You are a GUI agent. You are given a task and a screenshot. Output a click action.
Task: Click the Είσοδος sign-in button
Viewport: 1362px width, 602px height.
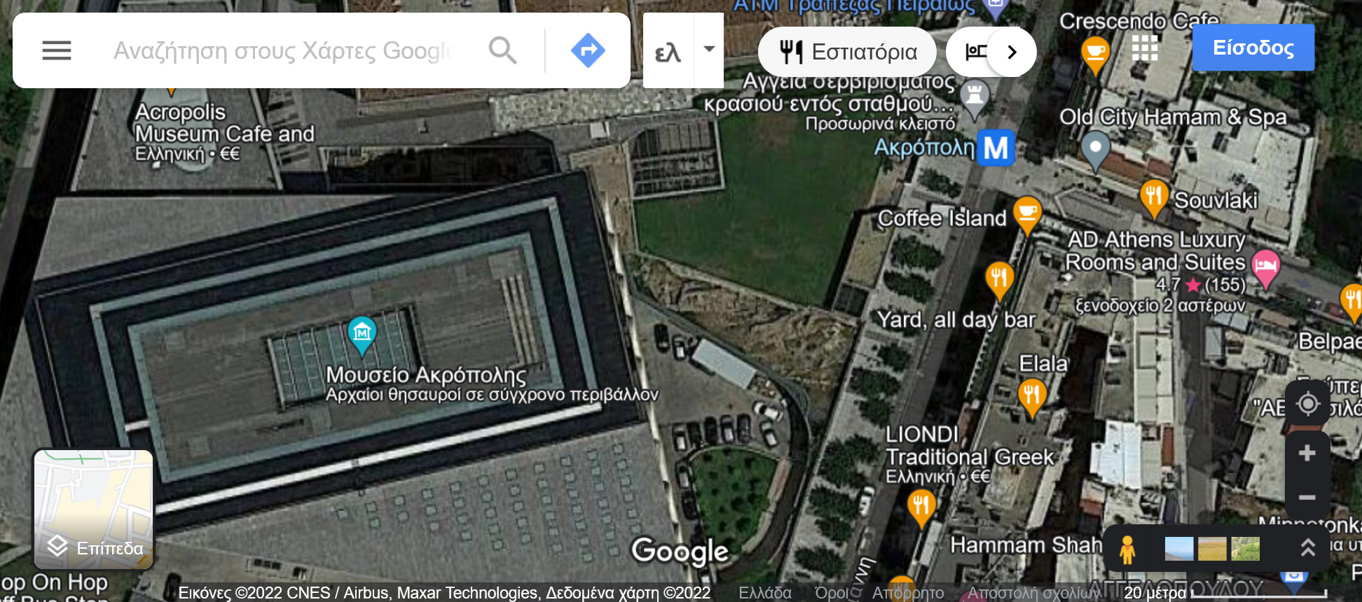[x=1253, y=48]
